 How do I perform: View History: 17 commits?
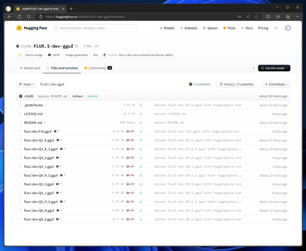(x=236, y=84)
